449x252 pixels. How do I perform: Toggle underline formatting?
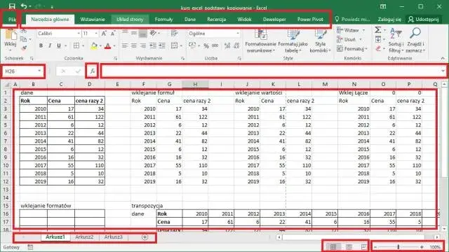(x=59, y=45)
